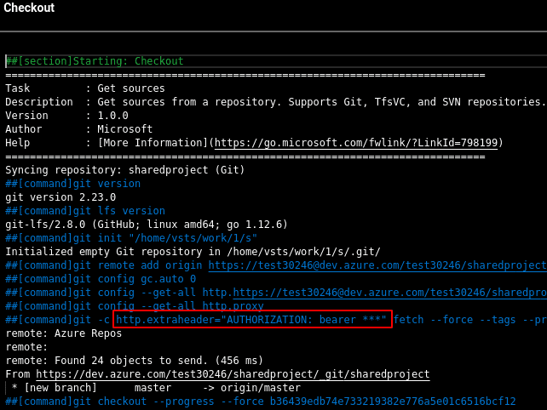Click 'Syncing repository: sharedproject (Git)' line
Screen dimensions: 547x410
(x=125, y=170)
